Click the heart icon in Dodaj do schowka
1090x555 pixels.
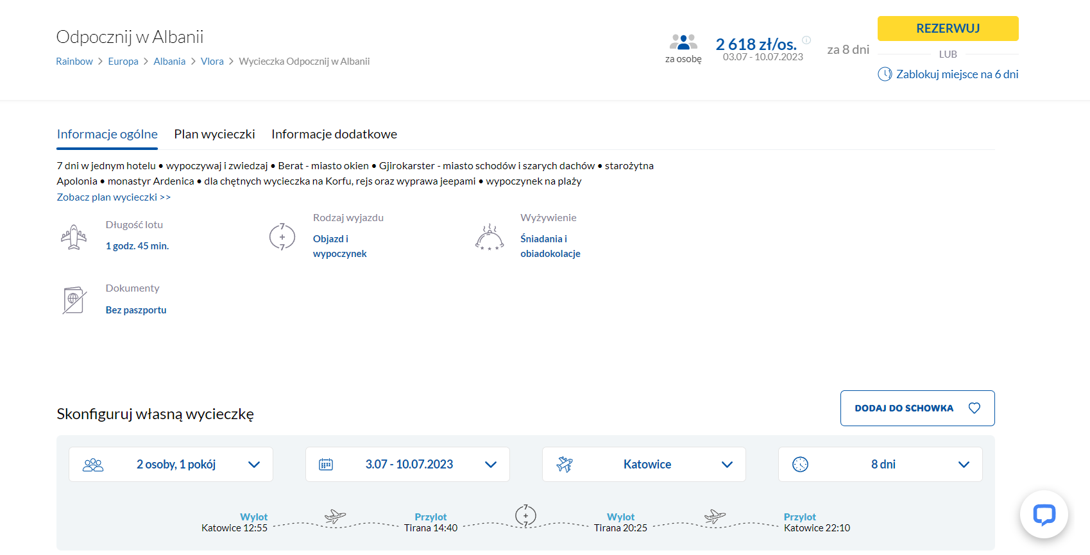pyautogui.click(x=974, y=408)
